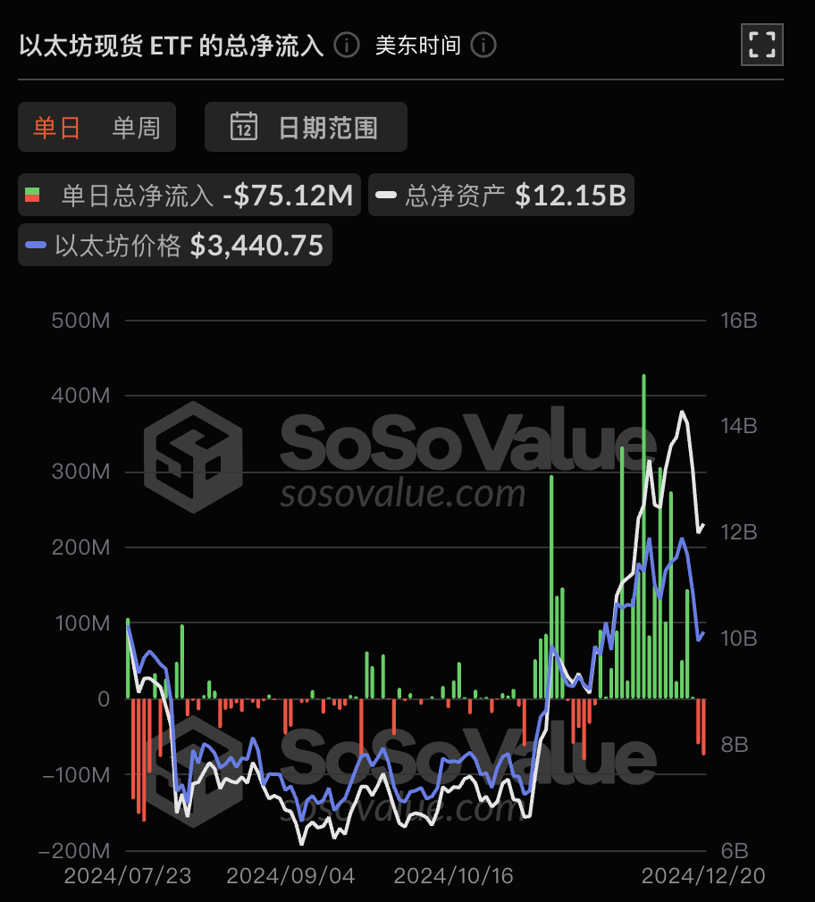Switch to the 单周 weekly tab
815x902 pixels.
[x=137, y=127]
